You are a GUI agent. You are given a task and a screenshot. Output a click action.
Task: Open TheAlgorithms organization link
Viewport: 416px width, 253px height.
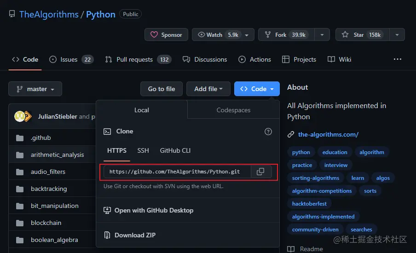pos(49,14)
